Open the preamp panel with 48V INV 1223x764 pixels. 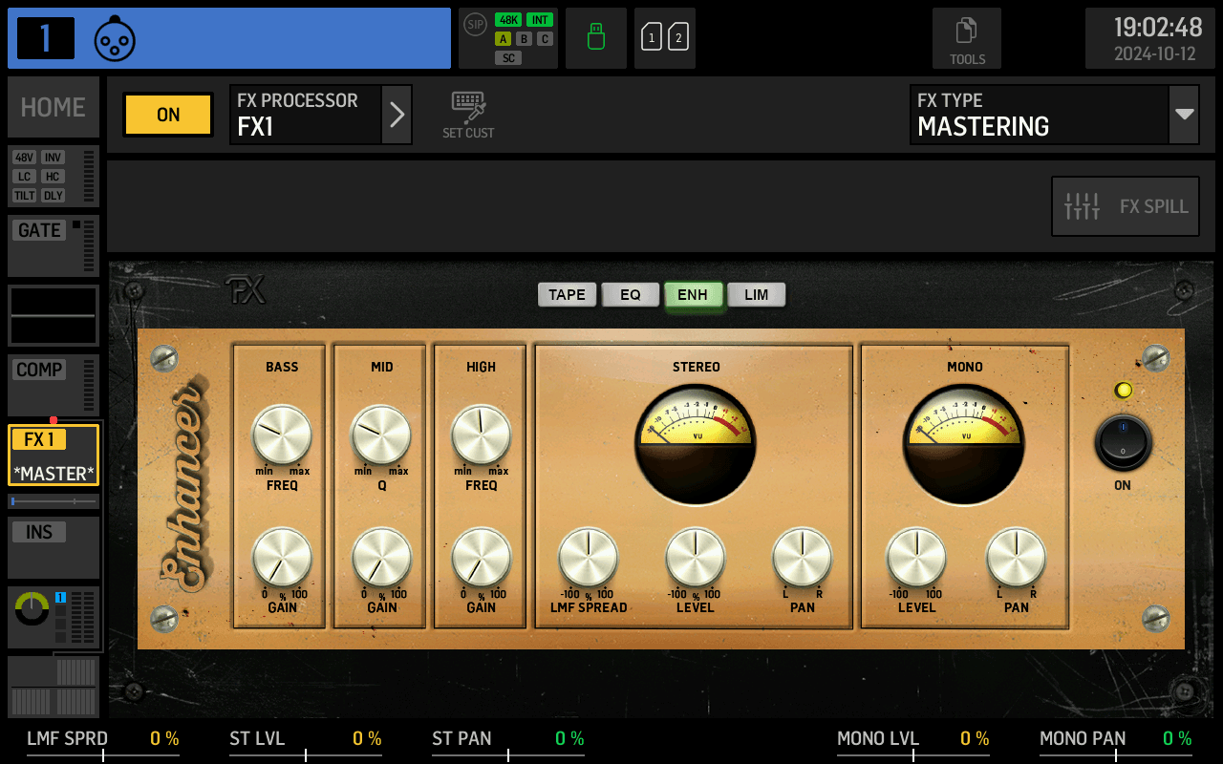[54, 176]
